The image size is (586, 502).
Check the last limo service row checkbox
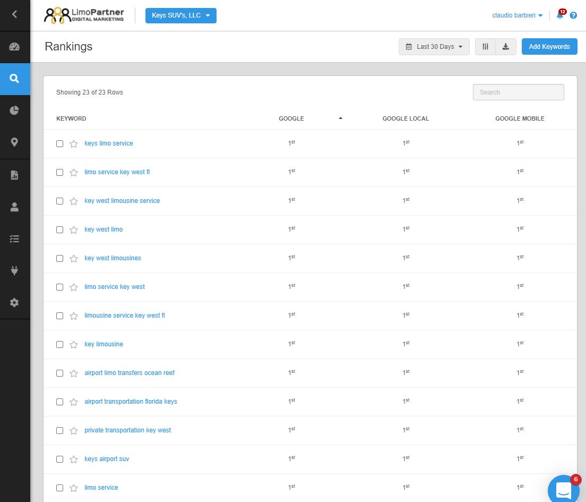(x=59, y=488)
